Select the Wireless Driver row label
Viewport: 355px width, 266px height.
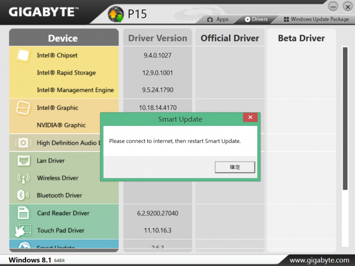pos(58,178)
